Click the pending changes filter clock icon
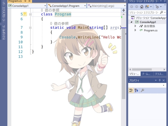This screenshot has height=126, width=168. (x=157, y=7)
